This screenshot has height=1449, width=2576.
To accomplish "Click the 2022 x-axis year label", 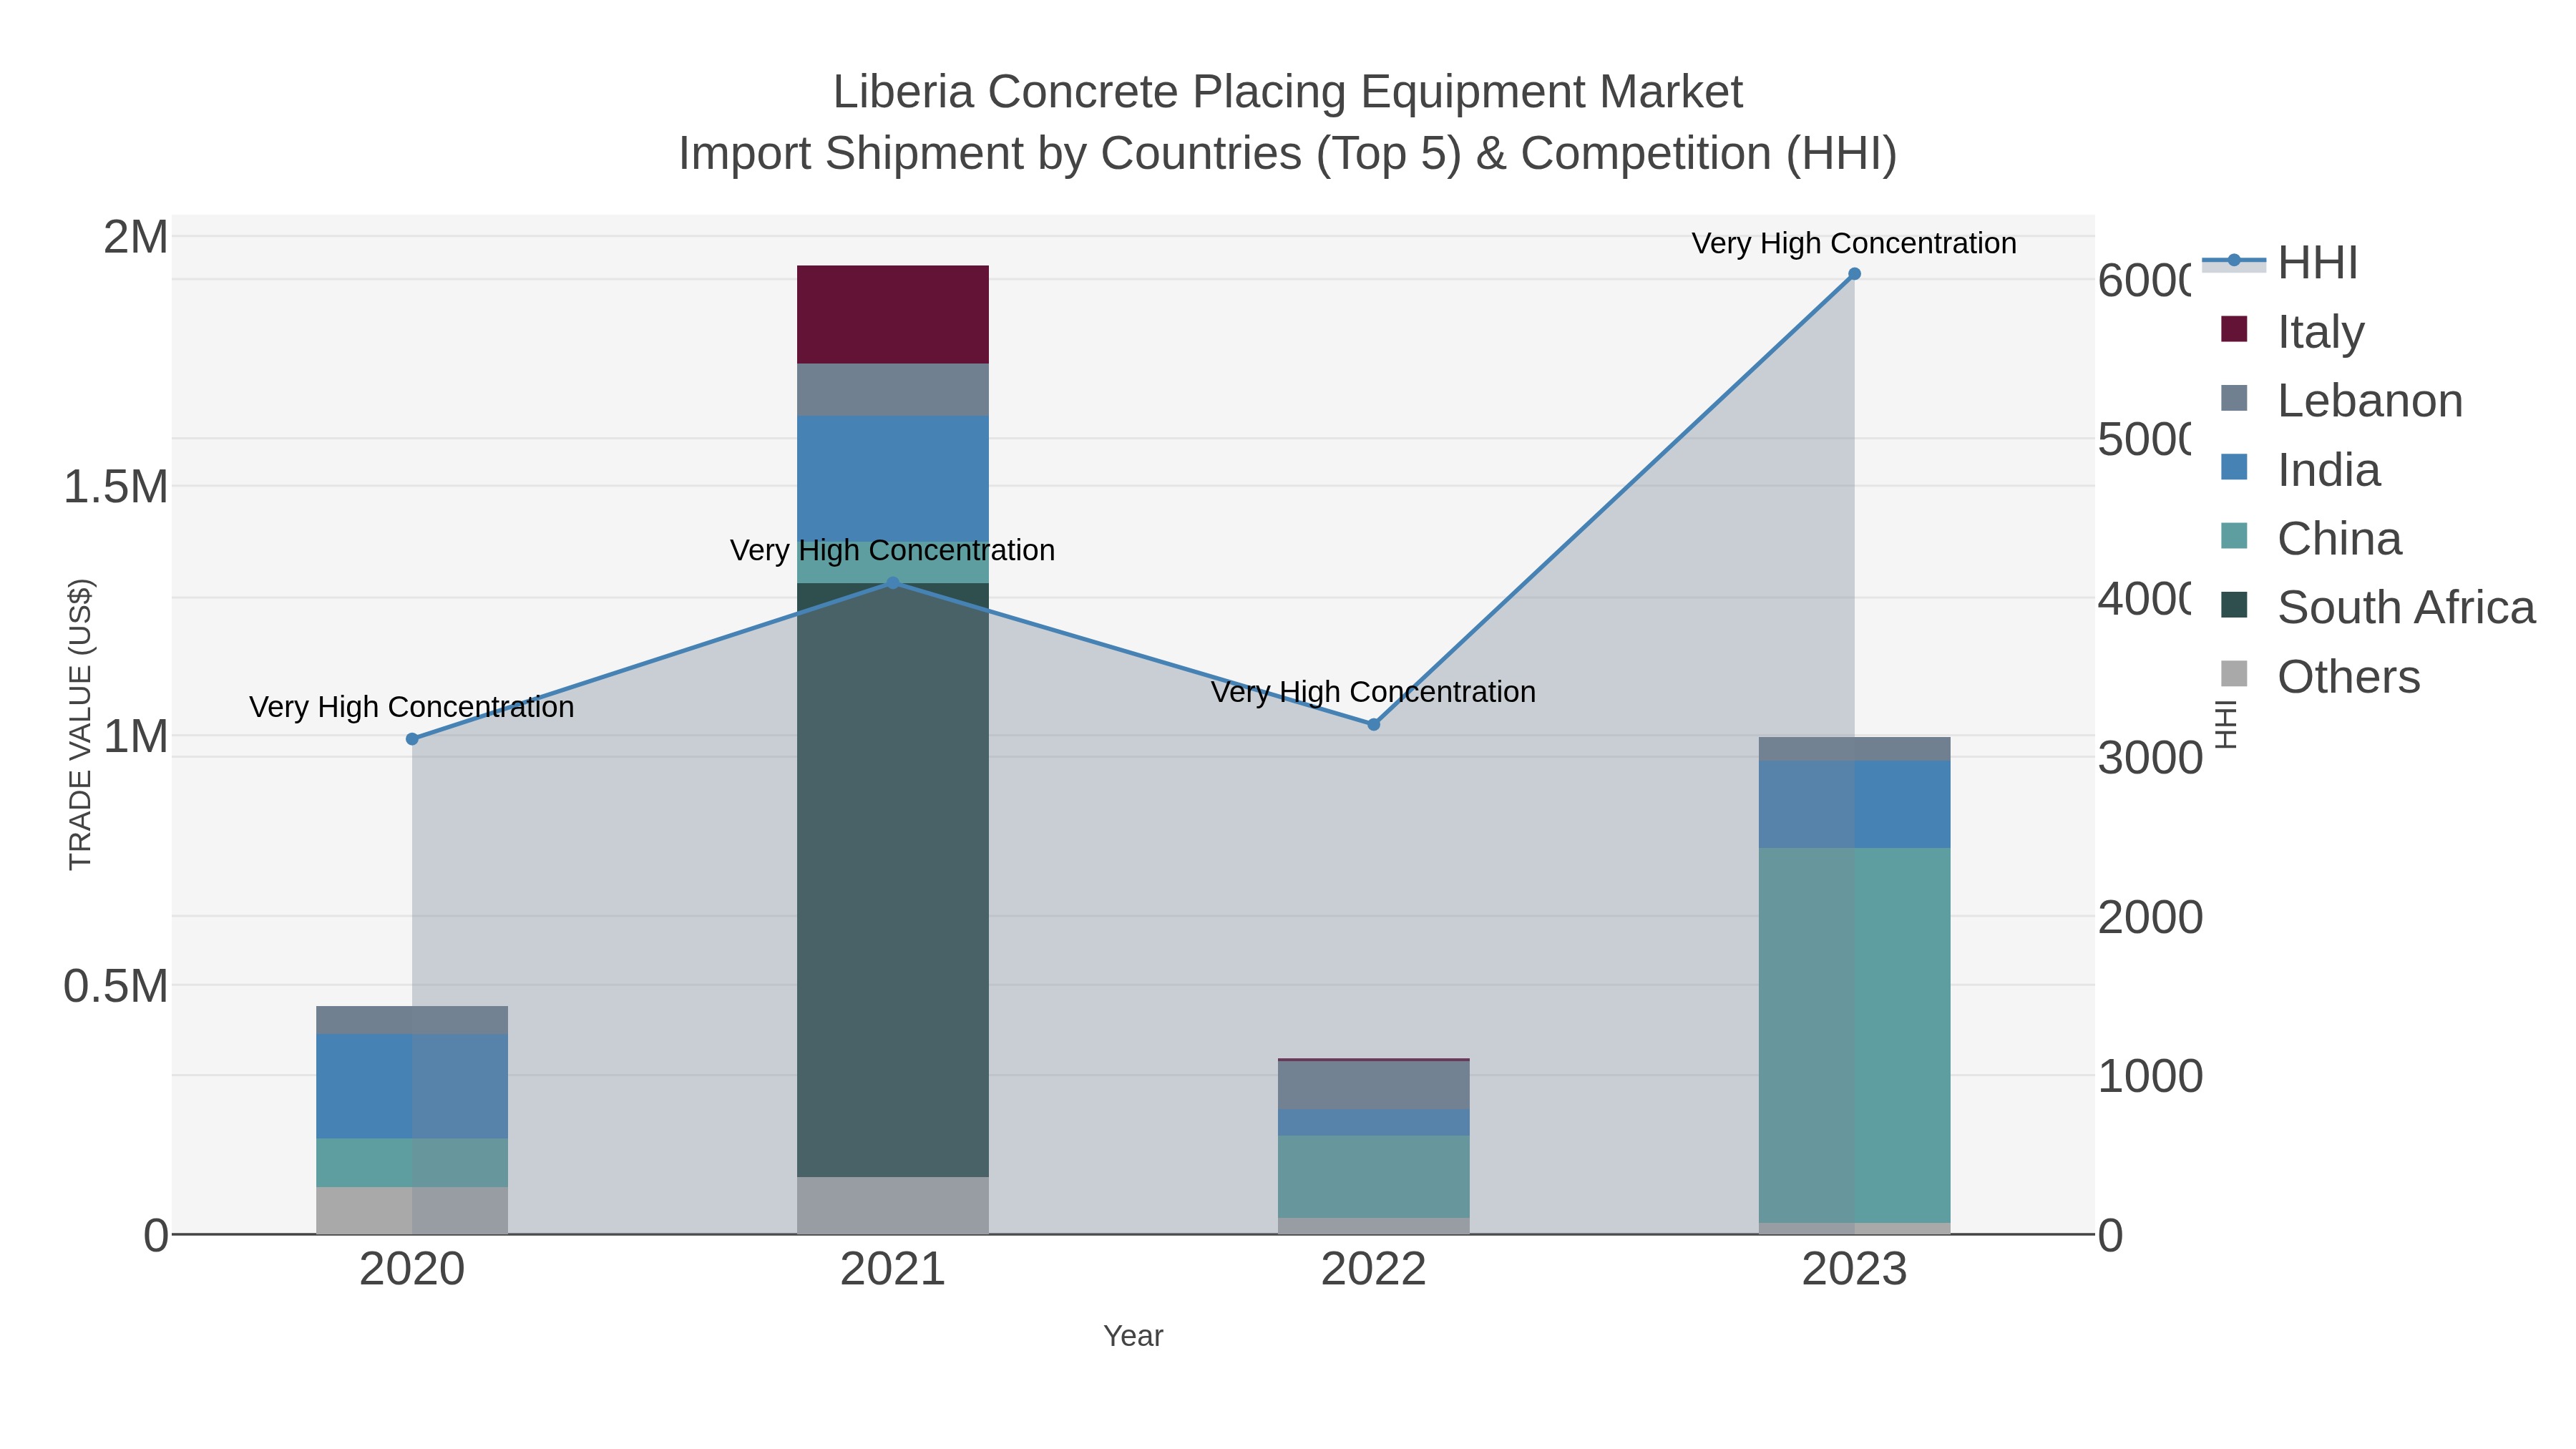I will (1373, 1270).
